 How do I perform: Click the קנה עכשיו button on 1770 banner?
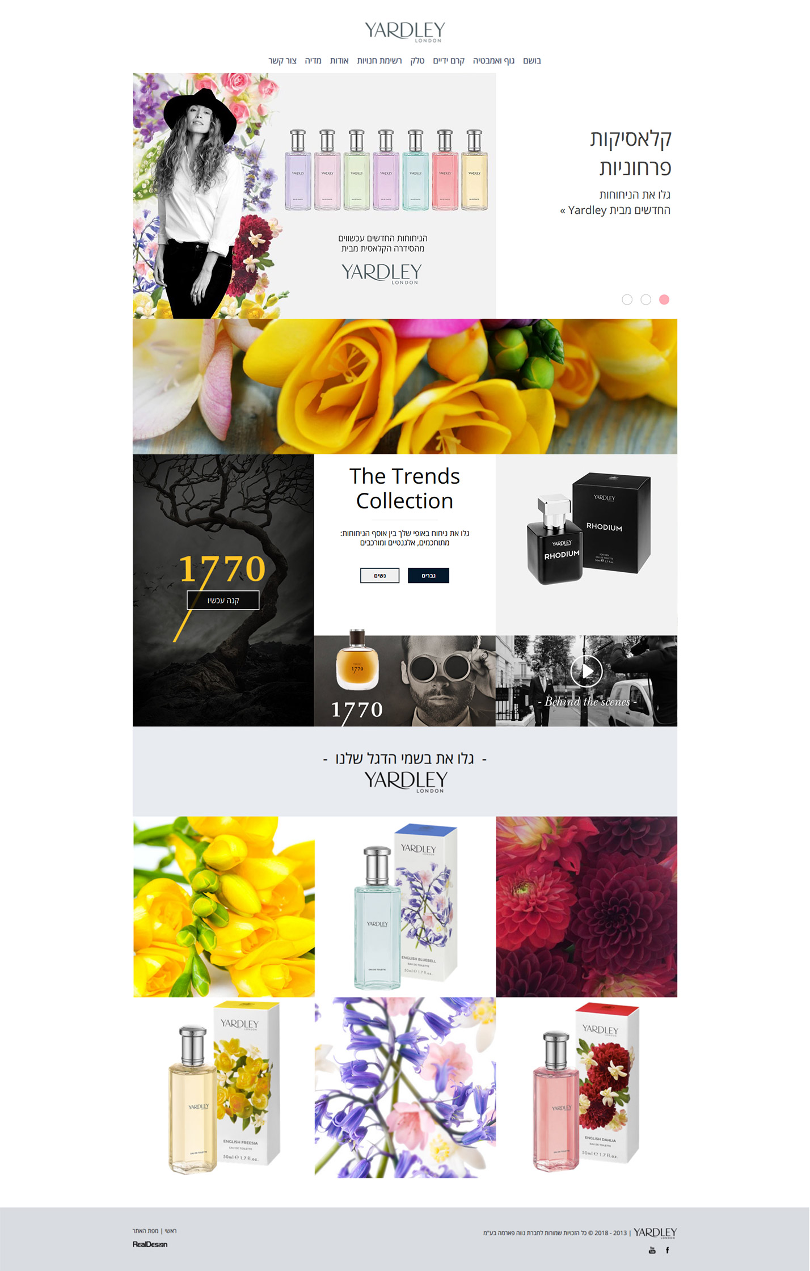click(x=223, y=600)
